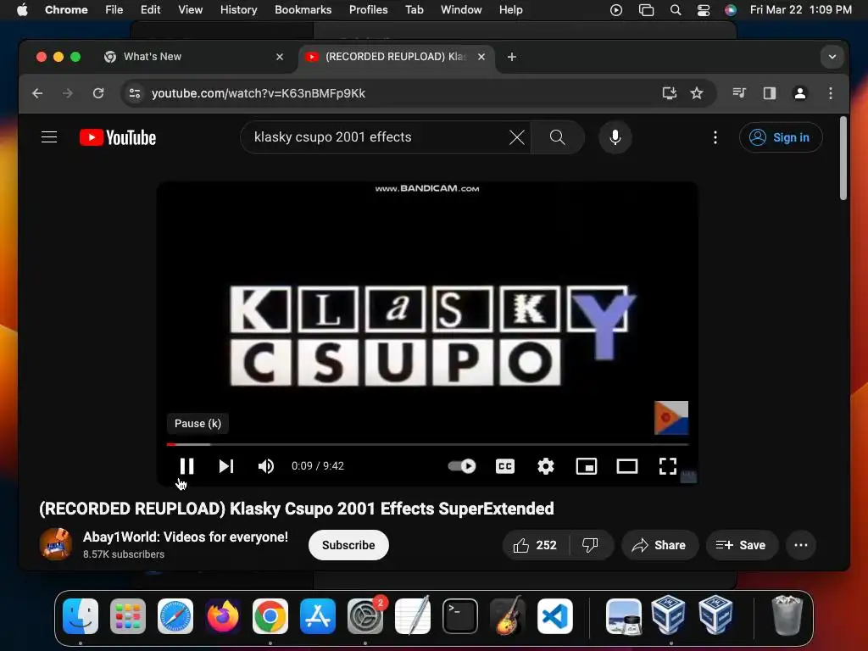This screenshot has width=868, height=651.
Task: Open Abay1World channel avatar
Action: click(56, 544)
